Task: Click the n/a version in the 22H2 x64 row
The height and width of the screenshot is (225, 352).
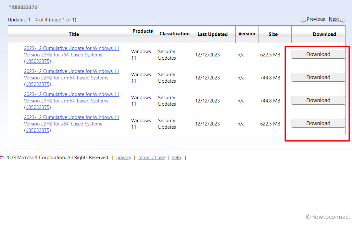Action: click(x=241, y=124)
